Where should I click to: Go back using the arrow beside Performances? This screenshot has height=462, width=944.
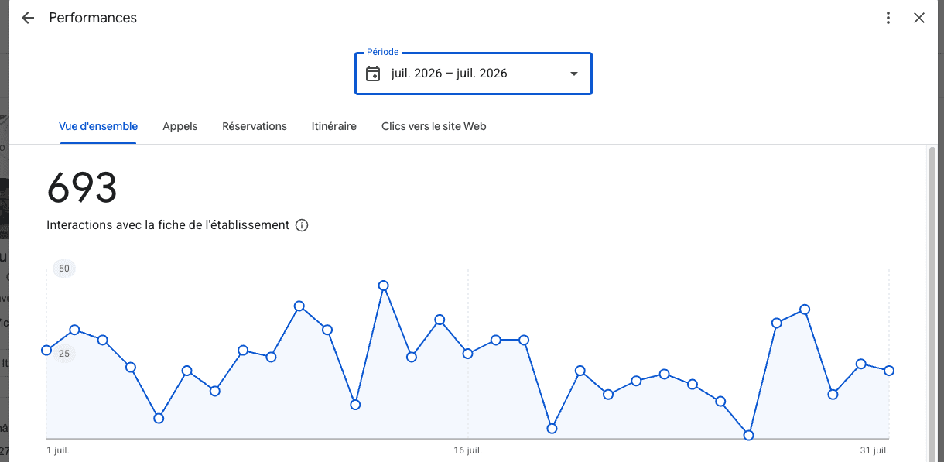coord(28,18)
